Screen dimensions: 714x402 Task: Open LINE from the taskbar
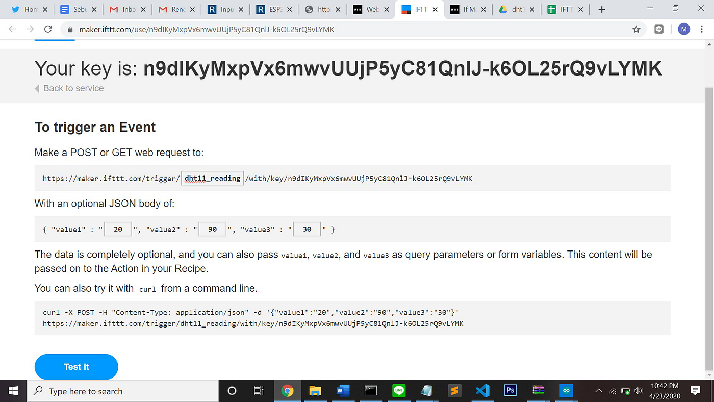coord(398,391)
